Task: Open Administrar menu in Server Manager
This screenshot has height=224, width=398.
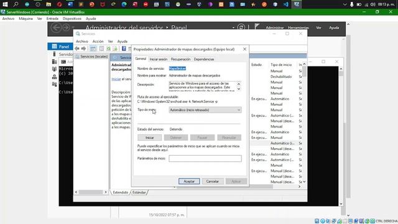Action: [275, 27]
